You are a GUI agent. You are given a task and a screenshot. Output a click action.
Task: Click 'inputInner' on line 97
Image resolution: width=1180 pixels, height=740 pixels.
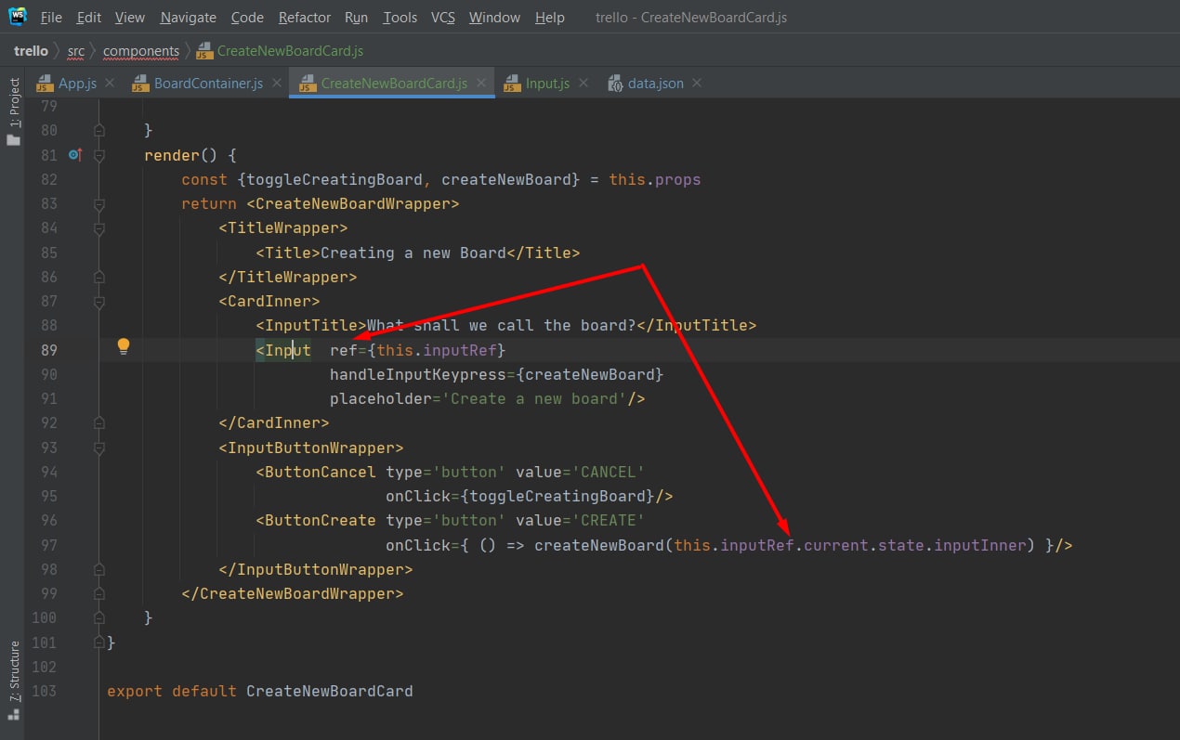pyautogui.click(x=980, y=545)
